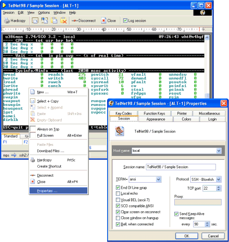Choose Create Shortcut in context menu

pyautogui.click(x=58, y=166)
